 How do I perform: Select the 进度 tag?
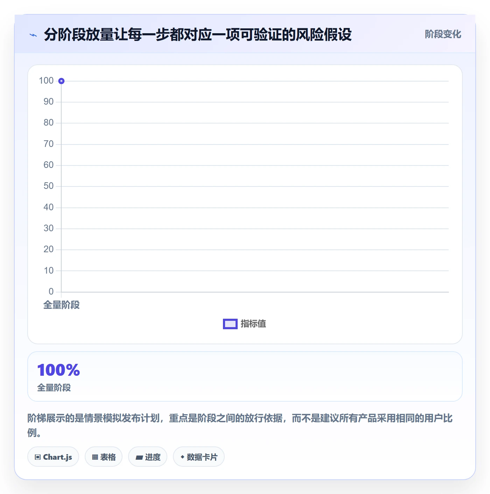(x=148, y=457)
